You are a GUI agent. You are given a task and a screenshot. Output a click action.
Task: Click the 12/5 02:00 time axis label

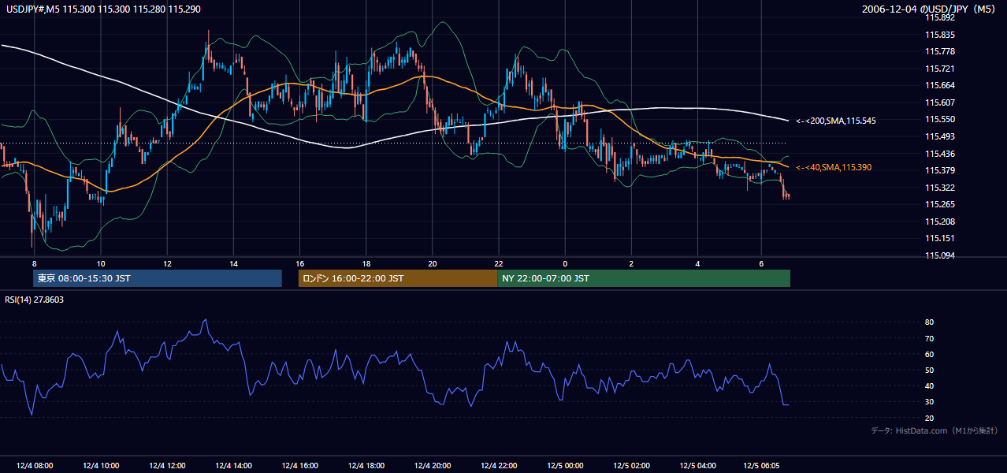631,466
